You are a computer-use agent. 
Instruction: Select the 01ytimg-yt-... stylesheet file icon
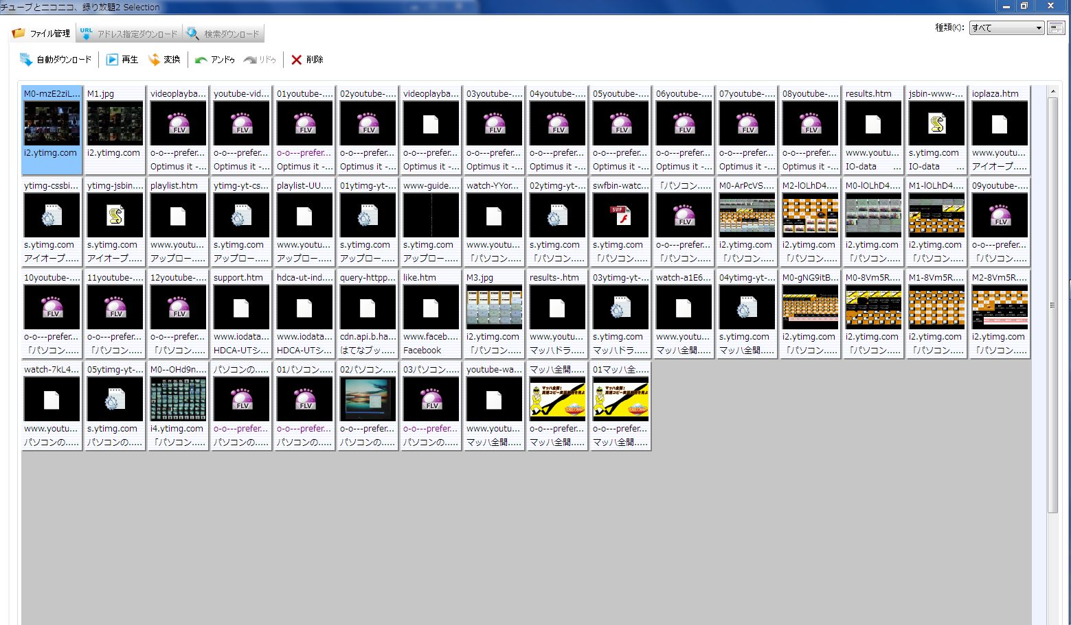tap(368, 215)
